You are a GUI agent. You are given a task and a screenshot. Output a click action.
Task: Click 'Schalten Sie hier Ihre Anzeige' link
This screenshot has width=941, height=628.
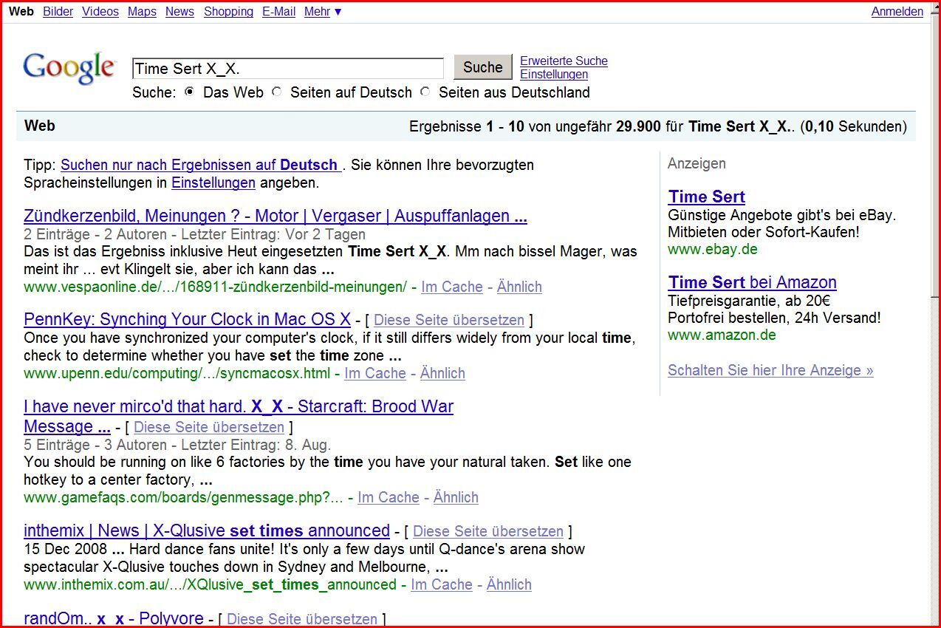[x=770, y=370]
